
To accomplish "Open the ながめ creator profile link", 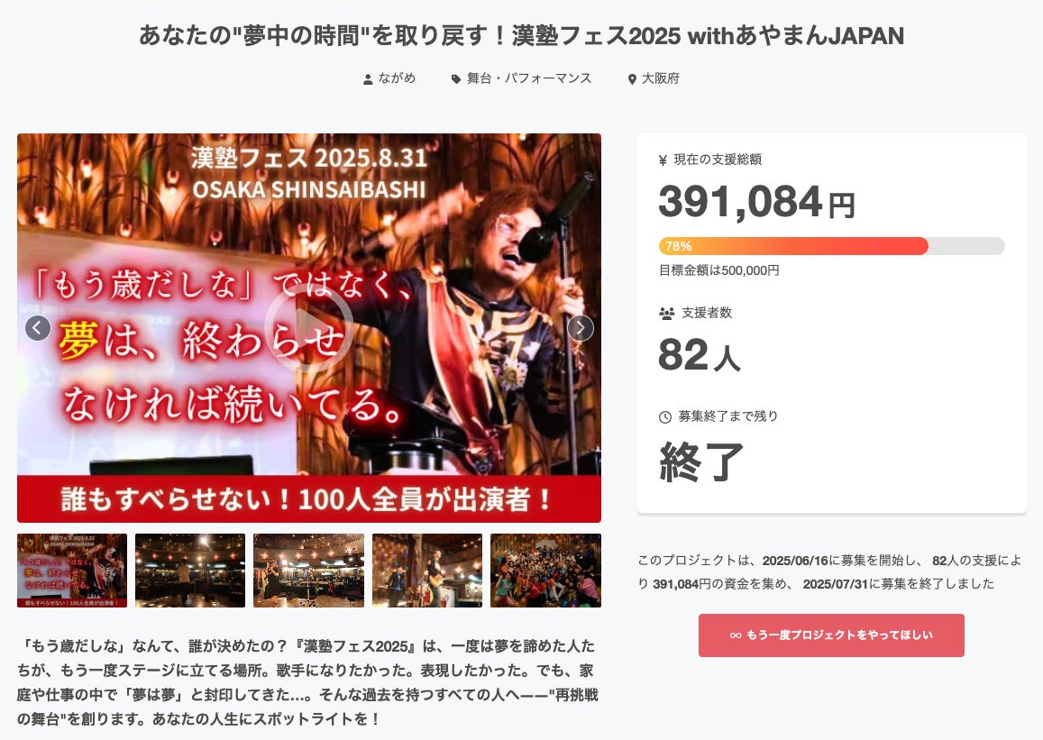I will [x=398, y=78].
